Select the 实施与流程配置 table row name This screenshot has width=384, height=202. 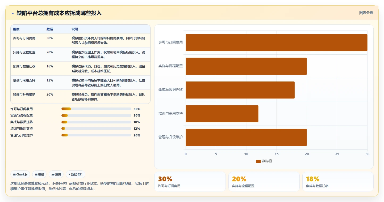[24, 52]
